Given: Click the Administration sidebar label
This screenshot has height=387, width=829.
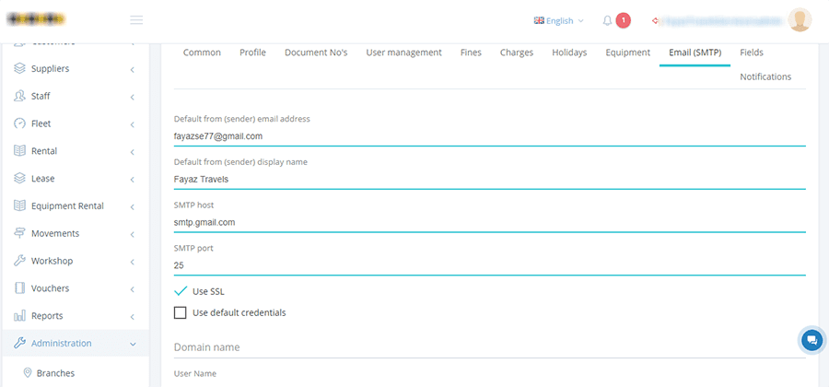Looking at the screenshot, I should [x=62, y=343].
